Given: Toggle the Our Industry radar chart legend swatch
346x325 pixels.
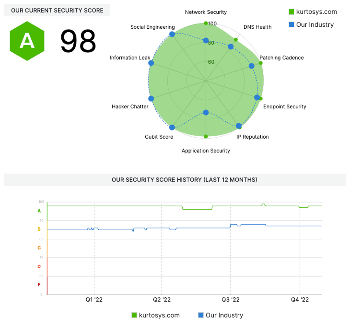Looking at the screenshot, I should (291, 25).
